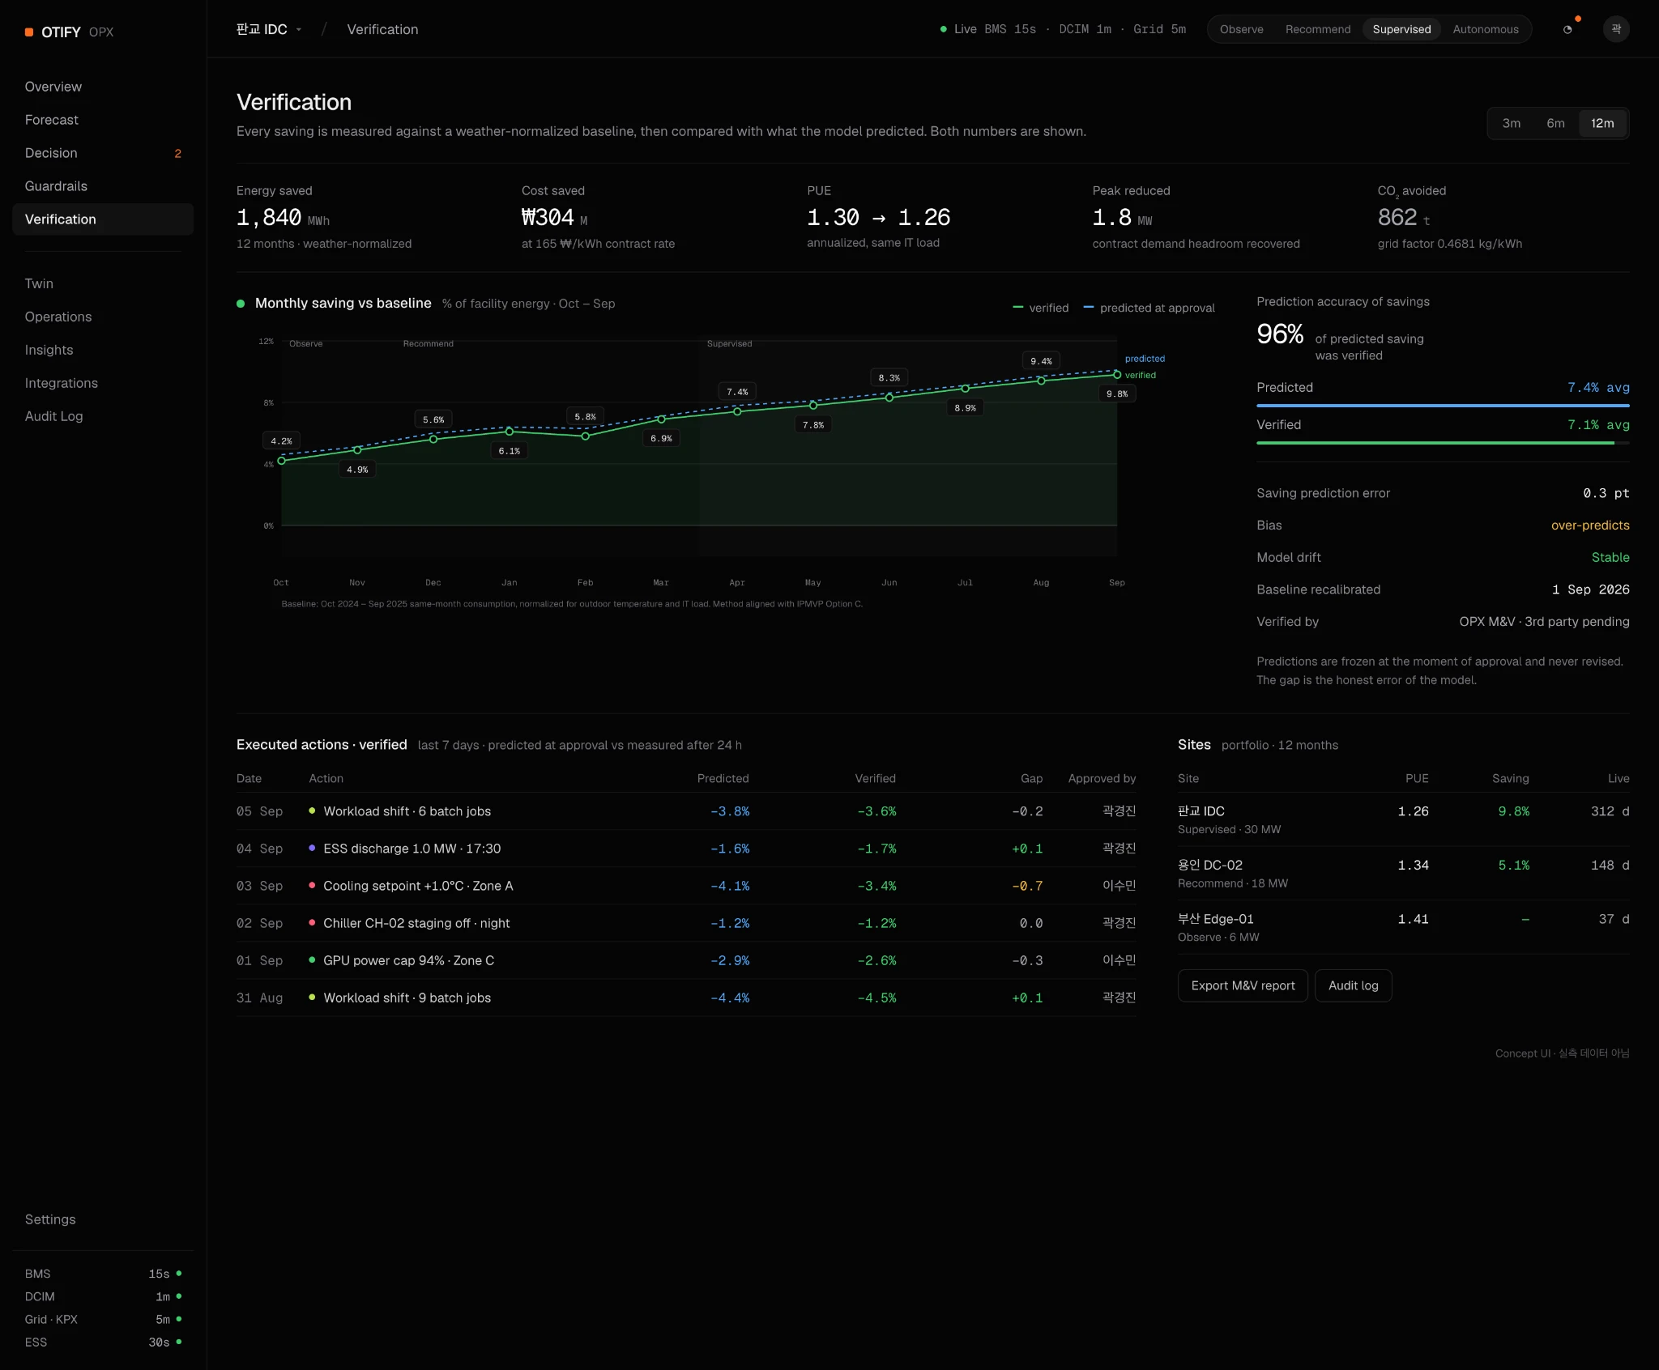Switch to Autonomous mode
This screenshot has width=1659, height=1370.
pos(1486,29)
